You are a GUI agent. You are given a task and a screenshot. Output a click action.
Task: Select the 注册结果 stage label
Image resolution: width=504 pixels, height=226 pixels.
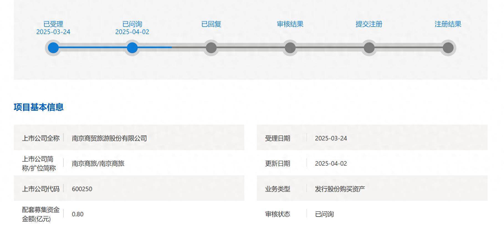tap(448, 24)
